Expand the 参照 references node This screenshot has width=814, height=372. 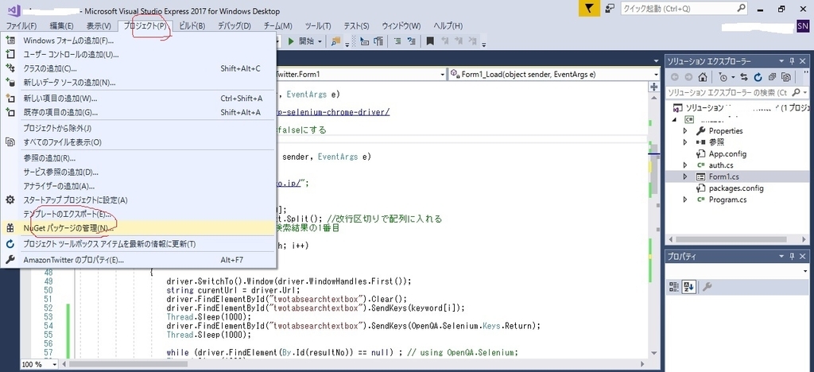click(x=685, y=142)
